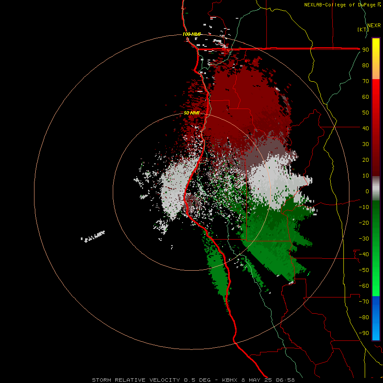Click the -10 value on velocity scale
Viewport: 383px width, 383px height.
pos(364,207)
